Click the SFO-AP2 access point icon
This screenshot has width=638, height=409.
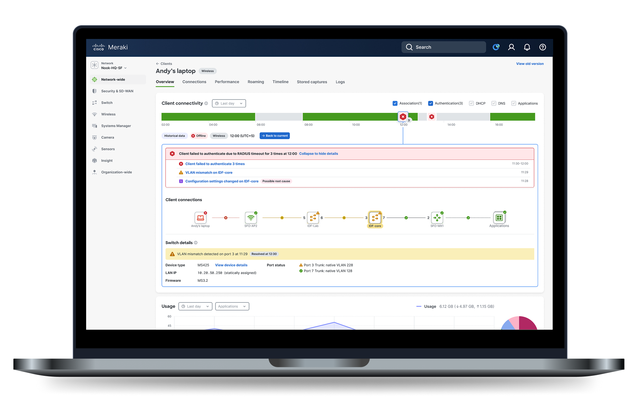click(x=251, y=218)
